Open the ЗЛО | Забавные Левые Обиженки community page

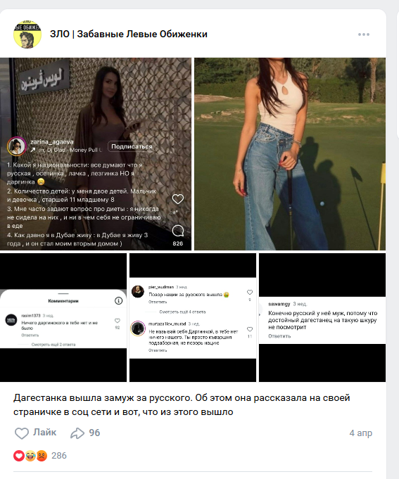129,34
